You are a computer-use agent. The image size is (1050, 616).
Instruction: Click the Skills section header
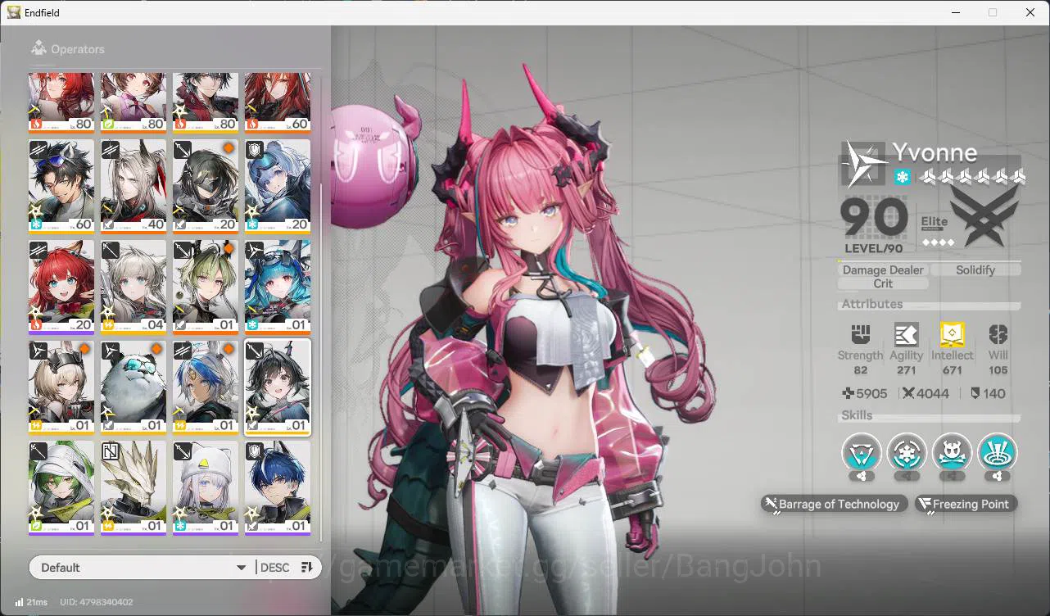click(857, 415)
